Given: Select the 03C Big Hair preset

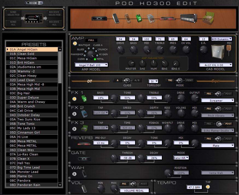Looking at the screenshot, I should 32,93.
